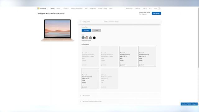Click the Starting at $1,299.99 price text

pos(145,12)
